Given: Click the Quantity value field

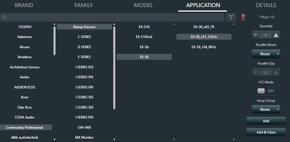Looking at the screenshot, I should 266,35.
